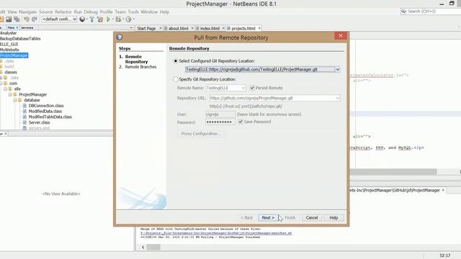Click the database folder icon
This screenshot has height=259, width=461.
tap(20, 100)
